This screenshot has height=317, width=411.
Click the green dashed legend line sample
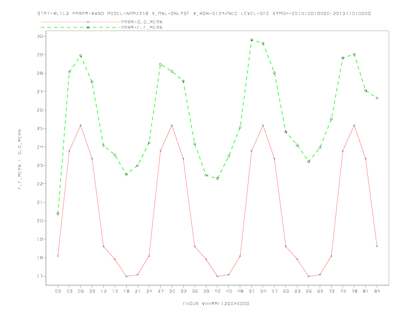(80, 27)
